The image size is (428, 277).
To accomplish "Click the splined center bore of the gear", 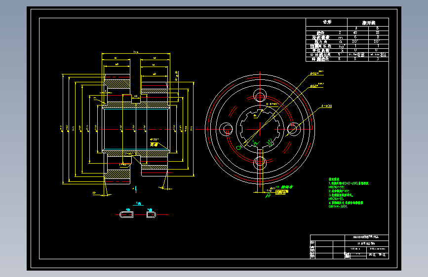I will [x=260, y=129].
